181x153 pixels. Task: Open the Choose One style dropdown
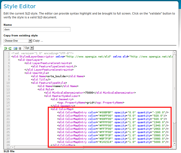pyautogui.click(x=18, y=41)
